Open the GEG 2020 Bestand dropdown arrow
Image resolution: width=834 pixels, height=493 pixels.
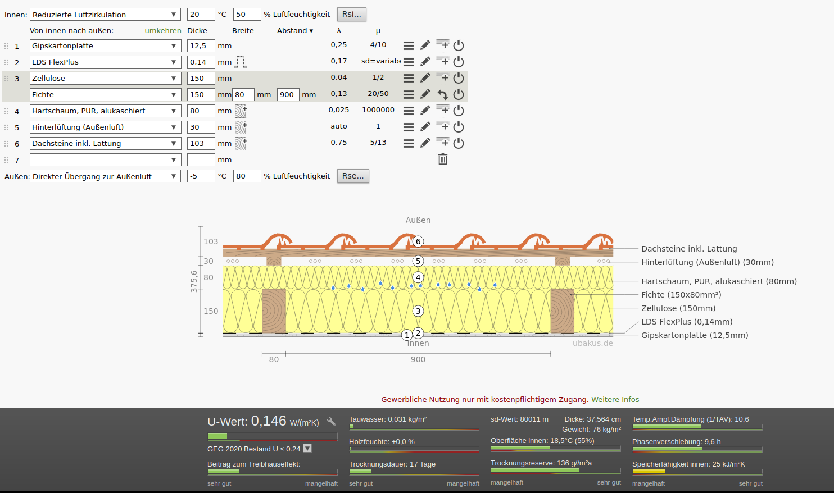point(307,449)
